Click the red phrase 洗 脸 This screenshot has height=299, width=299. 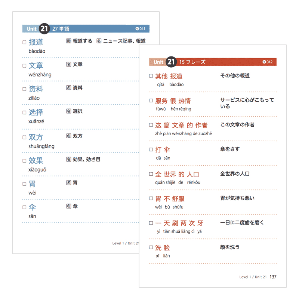[x=163, y=248]
